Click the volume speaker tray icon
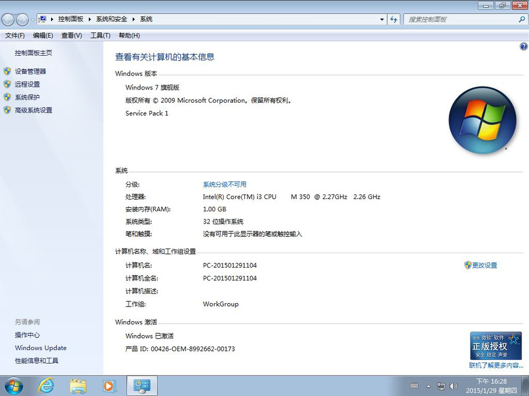 (453, 386)
